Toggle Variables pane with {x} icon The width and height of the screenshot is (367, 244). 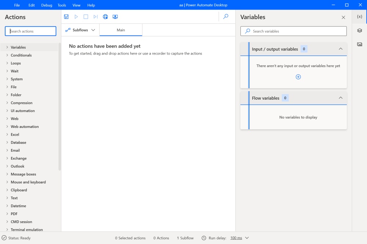(x=360, y=16)
